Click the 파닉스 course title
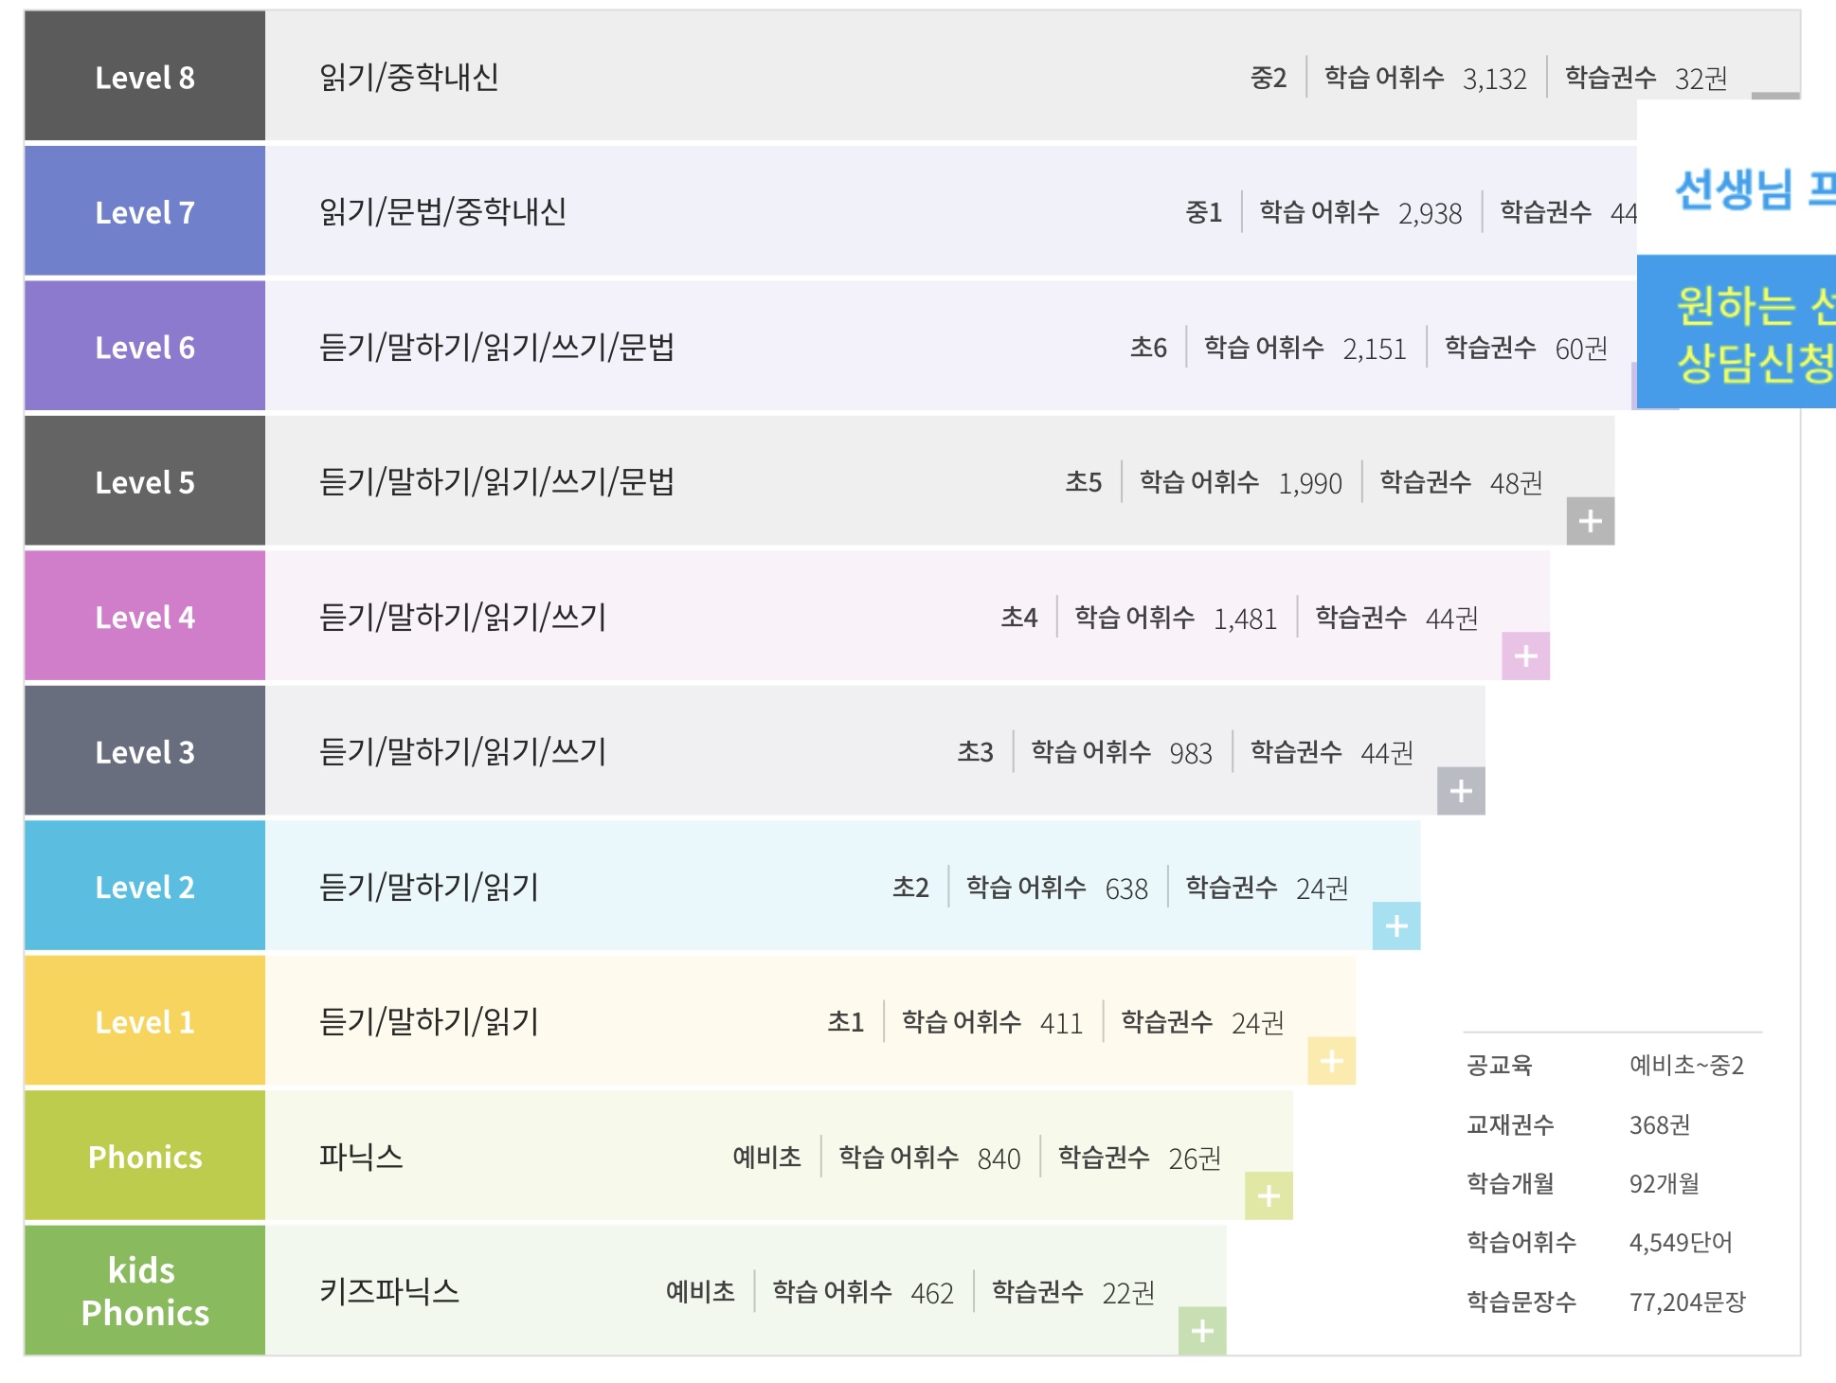The height and width of the screenshot is (1383, 1836). 361,1157
